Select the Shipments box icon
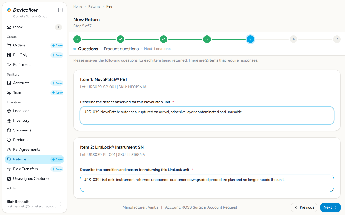Viewport: 345px width, 215px height. coord(9,130)
